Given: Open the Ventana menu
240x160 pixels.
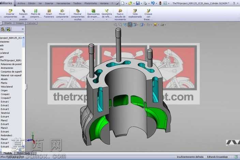Looking at the screenshot, I should coord(104,3).
